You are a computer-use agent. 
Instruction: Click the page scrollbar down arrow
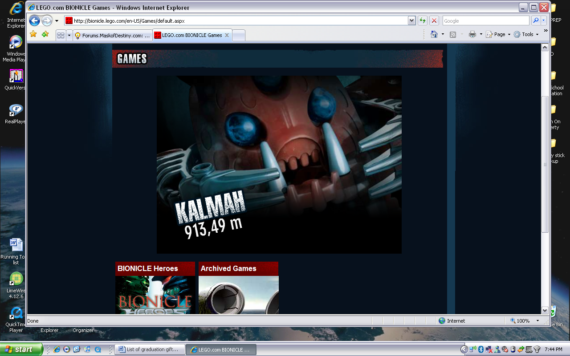(545, 310)
